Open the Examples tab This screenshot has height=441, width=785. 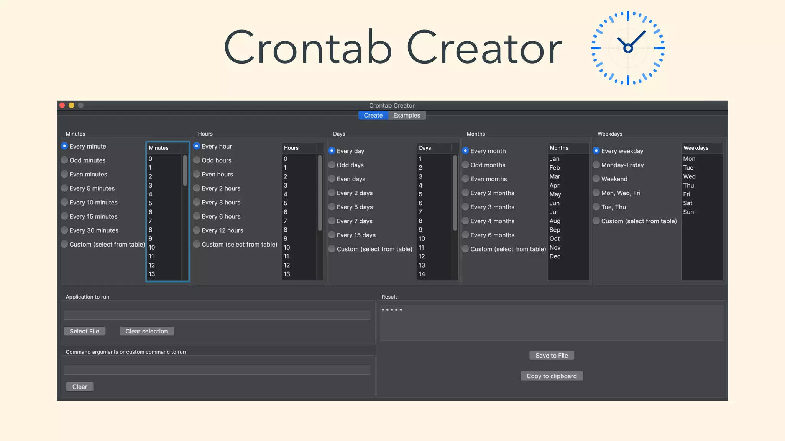click(407, 115)
